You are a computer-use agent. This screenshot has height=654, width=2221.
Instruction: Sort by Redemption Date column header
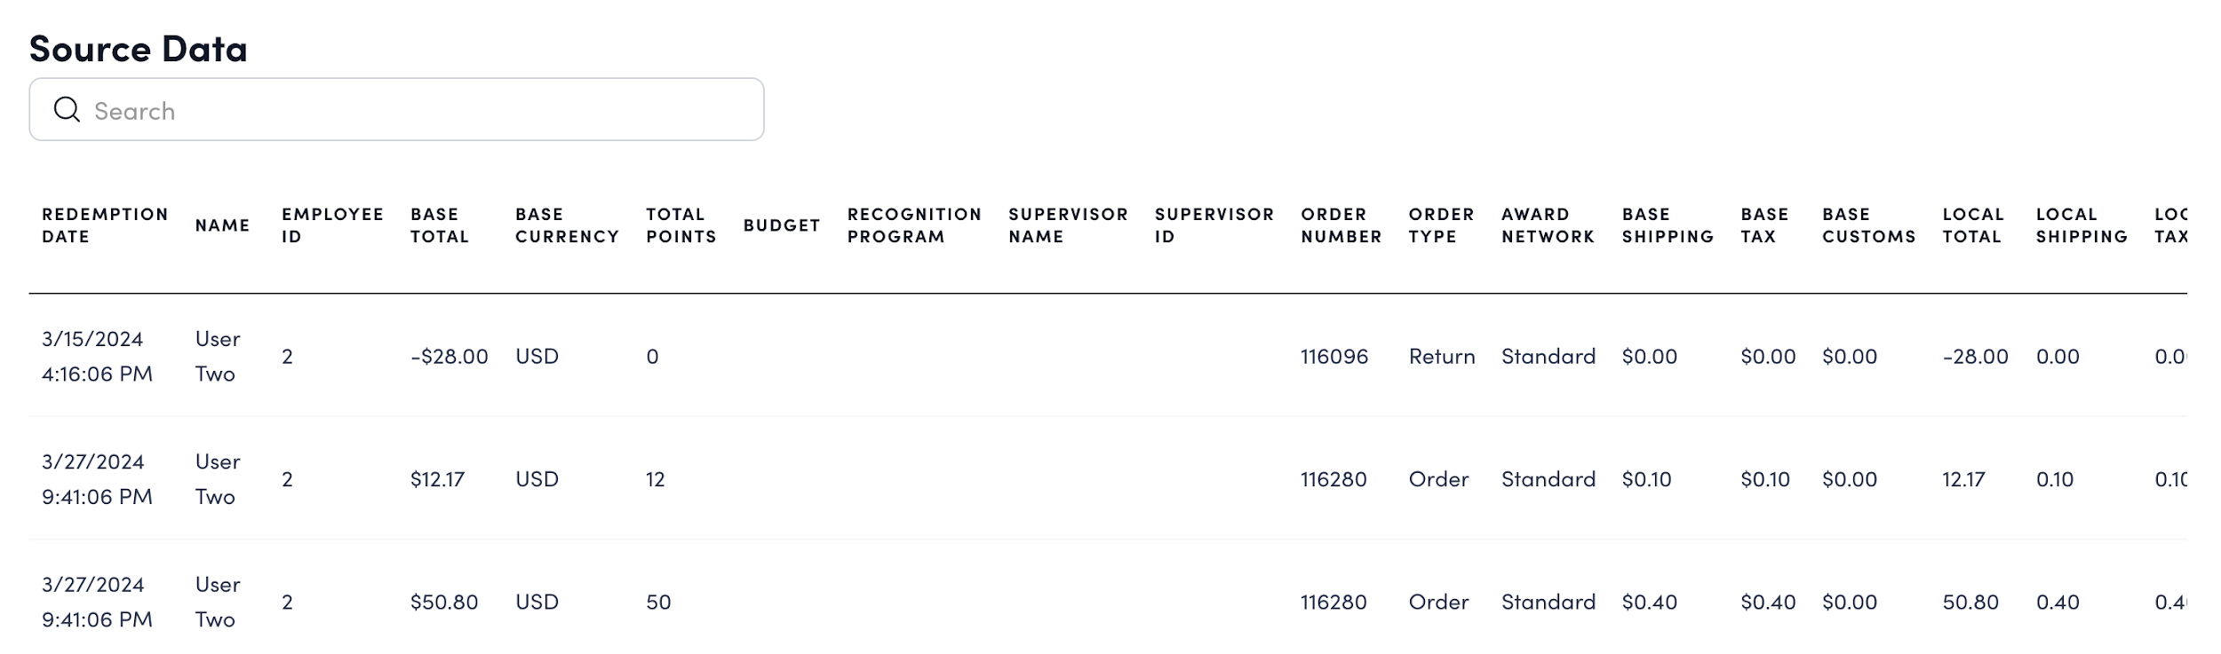[x=104, y=225]
